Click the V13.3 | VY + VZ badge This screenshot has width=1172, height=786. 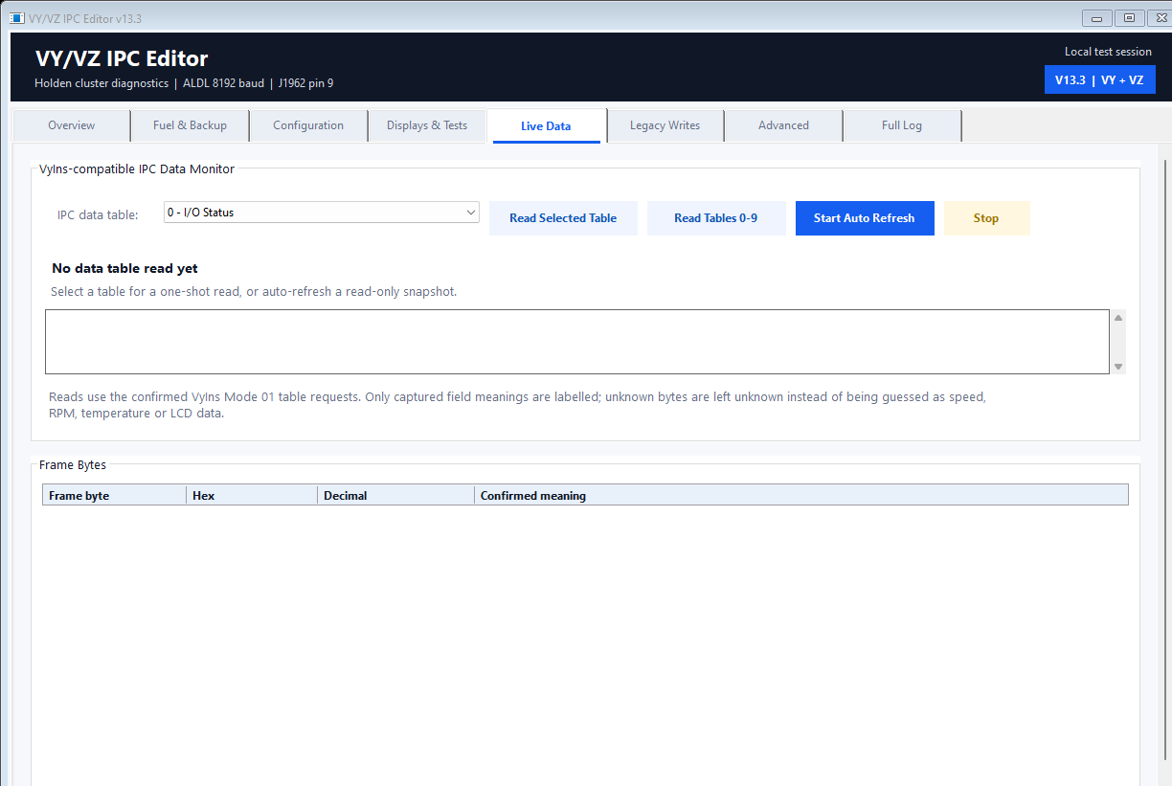(1099, 80)
